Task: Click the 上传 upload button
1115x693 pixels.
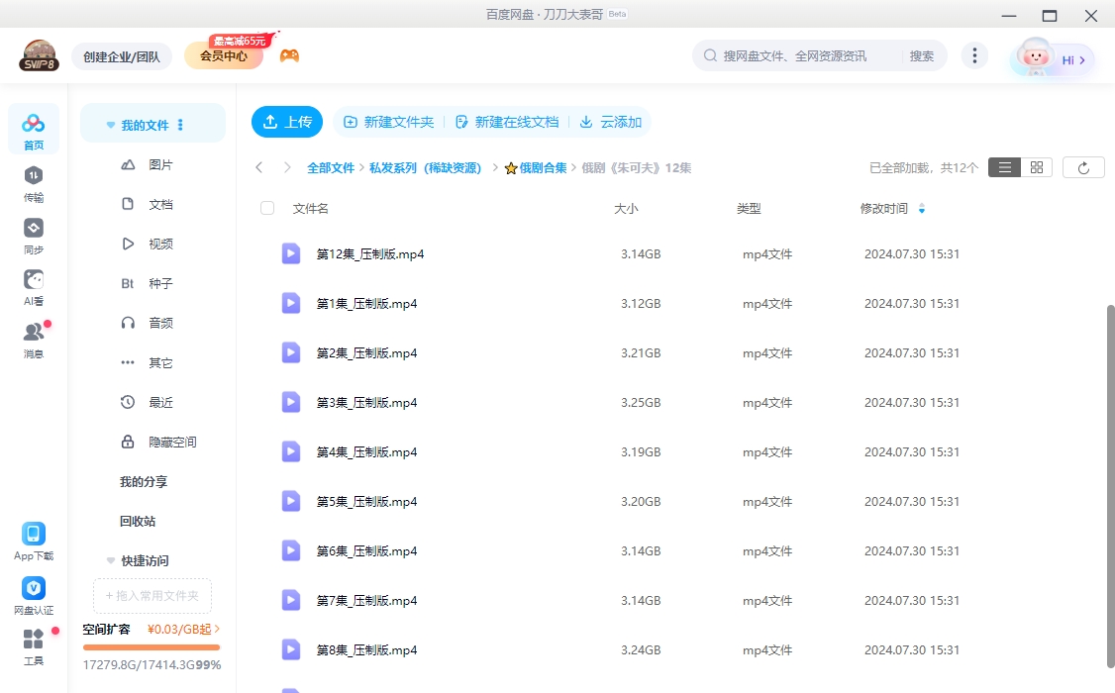Action: [x=286, y=122]
